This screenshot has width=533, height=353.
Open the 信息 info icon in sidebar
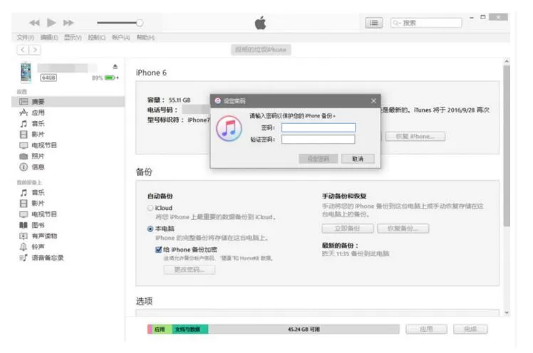(x=24, y=167)
